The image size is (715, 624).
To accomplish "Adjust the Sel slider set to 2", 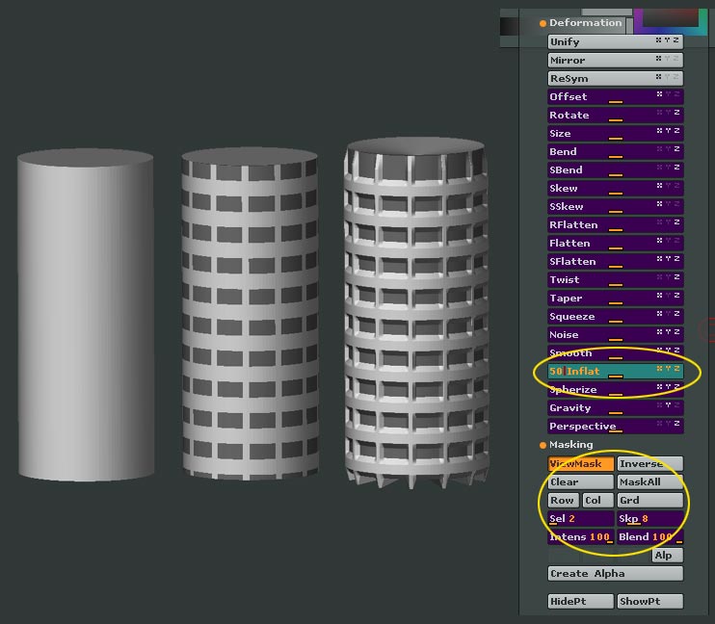I will pyautogui.click(x=580, y=518).
